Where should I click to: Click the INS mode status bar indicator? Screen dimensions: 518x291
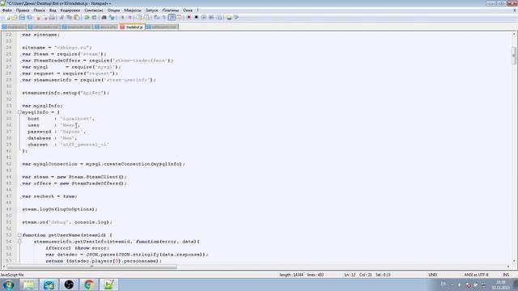point(505,275)
